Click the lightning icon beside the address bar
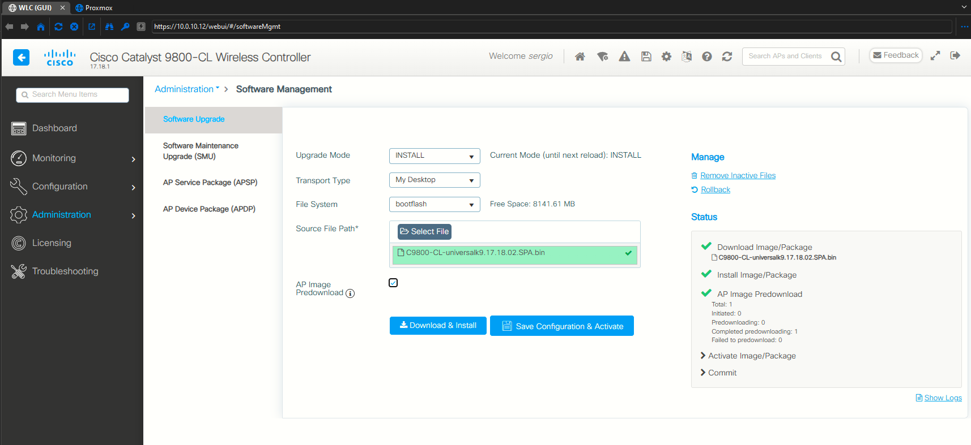The height and width of the screenshot is (445, 971). click(141, 27)
